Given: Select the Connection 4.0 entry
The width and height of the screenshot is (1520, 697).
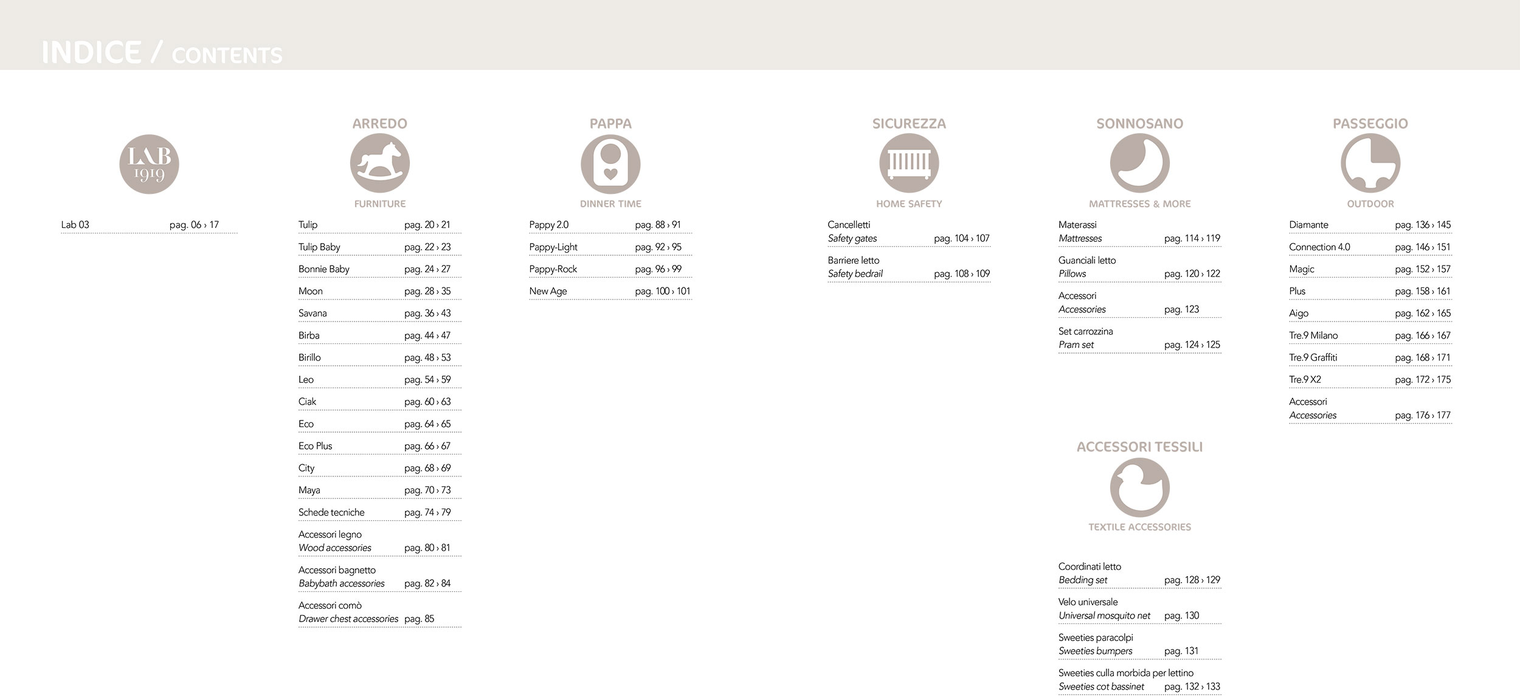Looking at the screenshot, I should click(x=1370, y=247).
